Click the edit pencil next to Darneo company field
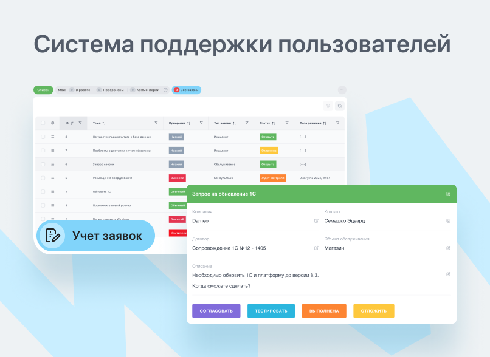 [x=316, y=220]
